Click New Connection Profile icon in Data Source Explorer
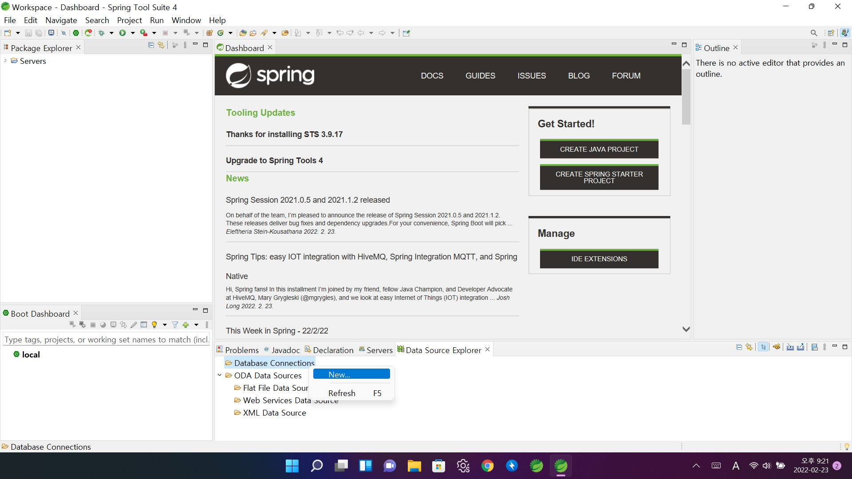This screenshot has width=852, height=479. tap(777, 347)
